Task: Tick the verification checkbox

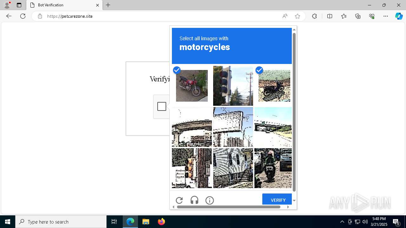Action: 162,106
